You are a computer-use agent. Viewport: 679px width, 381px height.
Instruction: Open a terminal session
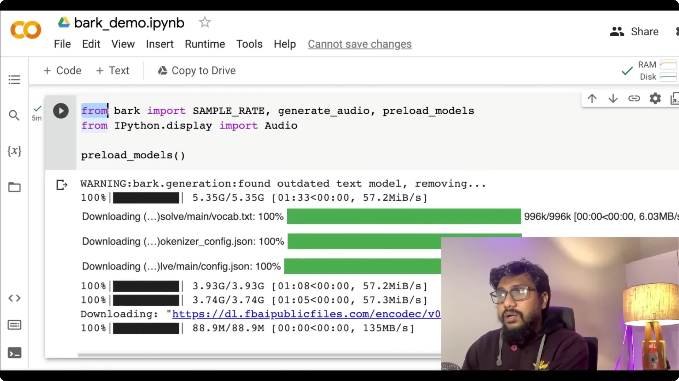tap(14, 353)
